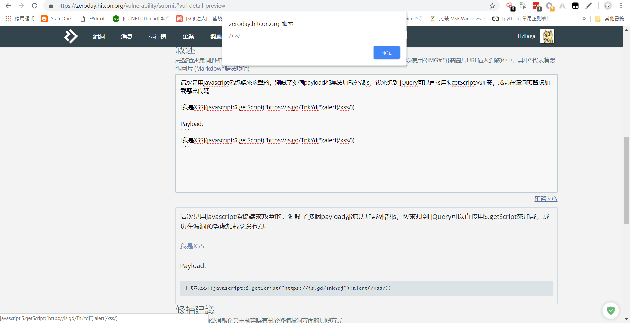
Task: Open the [SQL注入] bookmark
Action: (199, 19)
